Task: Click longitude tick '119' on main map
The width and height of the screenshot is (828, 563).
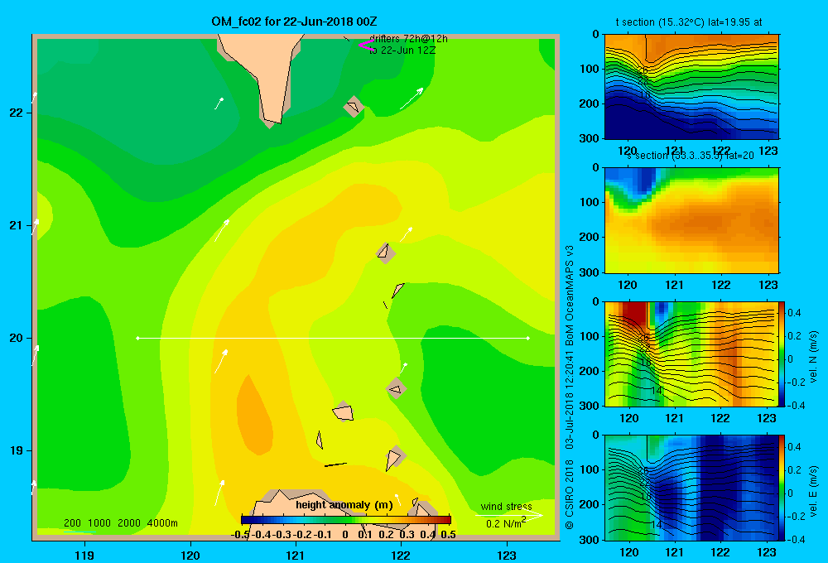Action: pos(85,555)
